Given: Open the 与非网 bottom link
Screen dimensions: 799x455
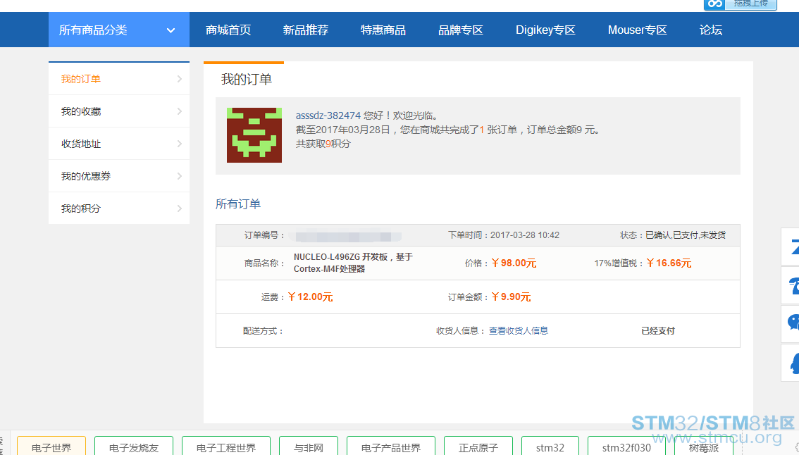Looking at the screenshot, I should click(309, 447).
